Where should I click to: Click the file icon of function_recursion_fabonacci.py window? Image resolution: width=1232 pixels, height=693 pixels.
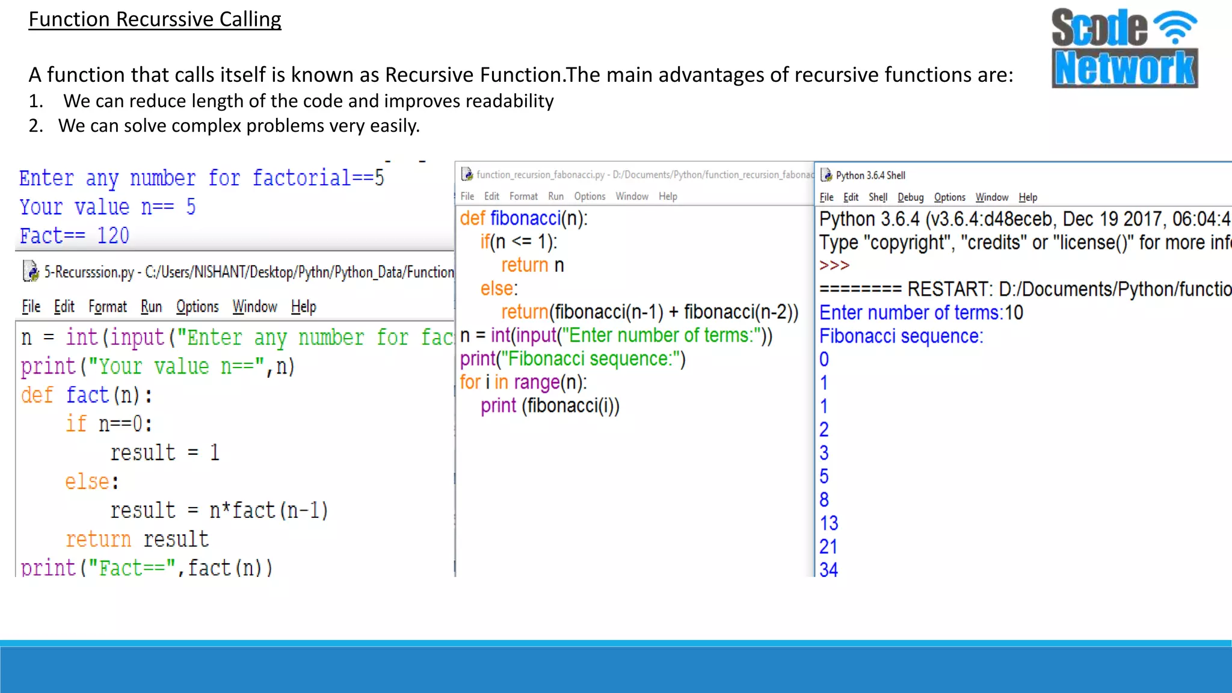point(467,174)
